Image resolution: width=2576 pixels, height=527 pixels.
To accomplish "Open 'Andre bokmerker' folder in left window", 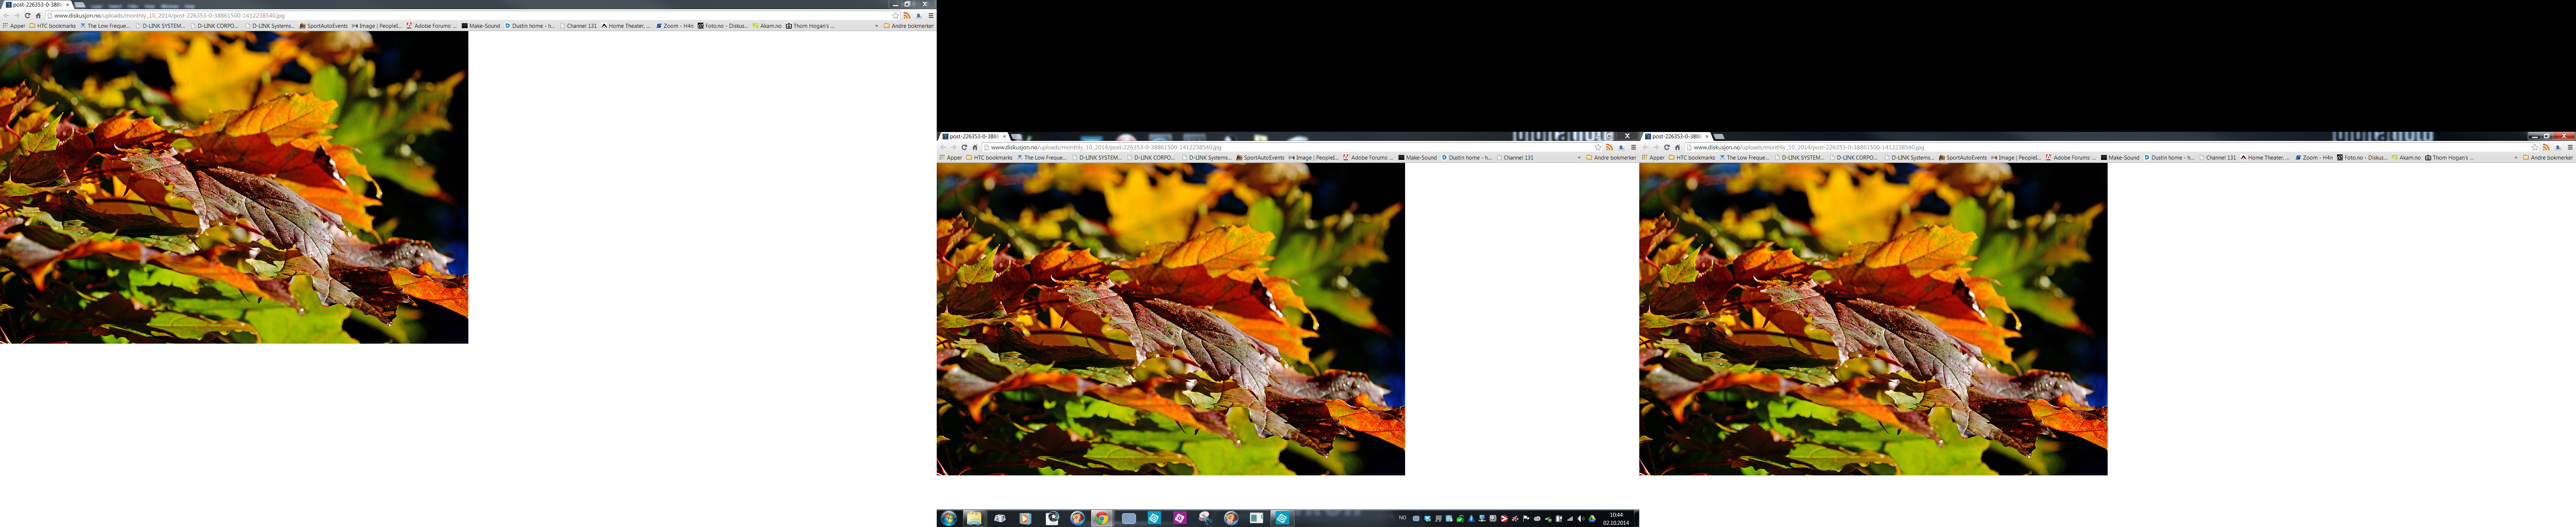I will coord(909,26).
